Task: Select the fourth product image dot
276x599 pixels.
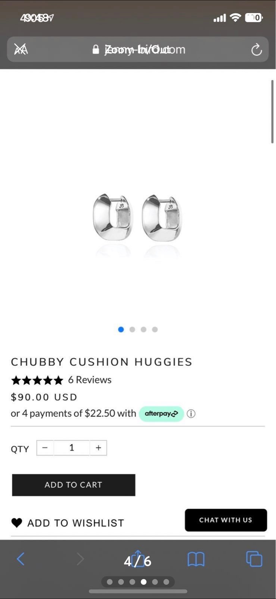Action: pos(155,329)
